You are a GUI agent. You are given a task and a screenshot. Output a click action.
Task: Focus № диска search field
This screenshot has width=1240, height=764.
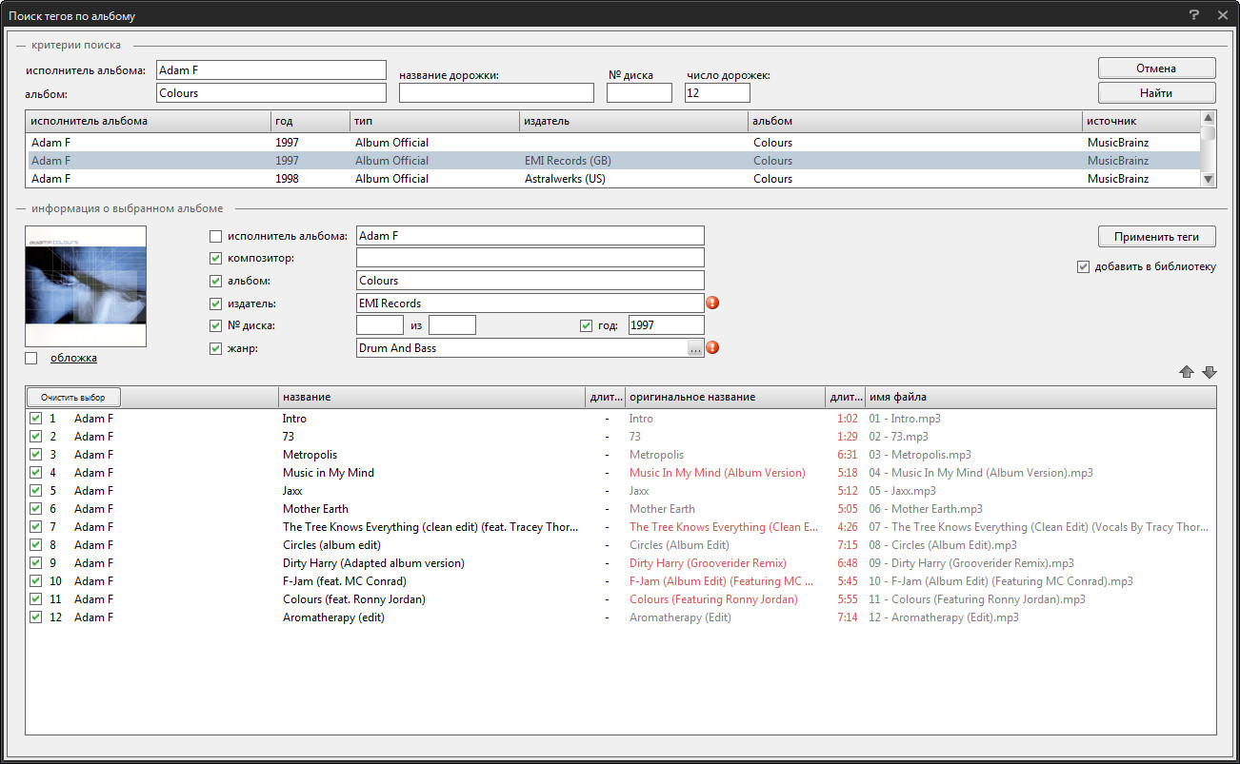pos(639,93)
